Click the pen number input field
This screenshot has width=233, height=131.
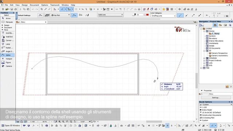tap(140, 15)
